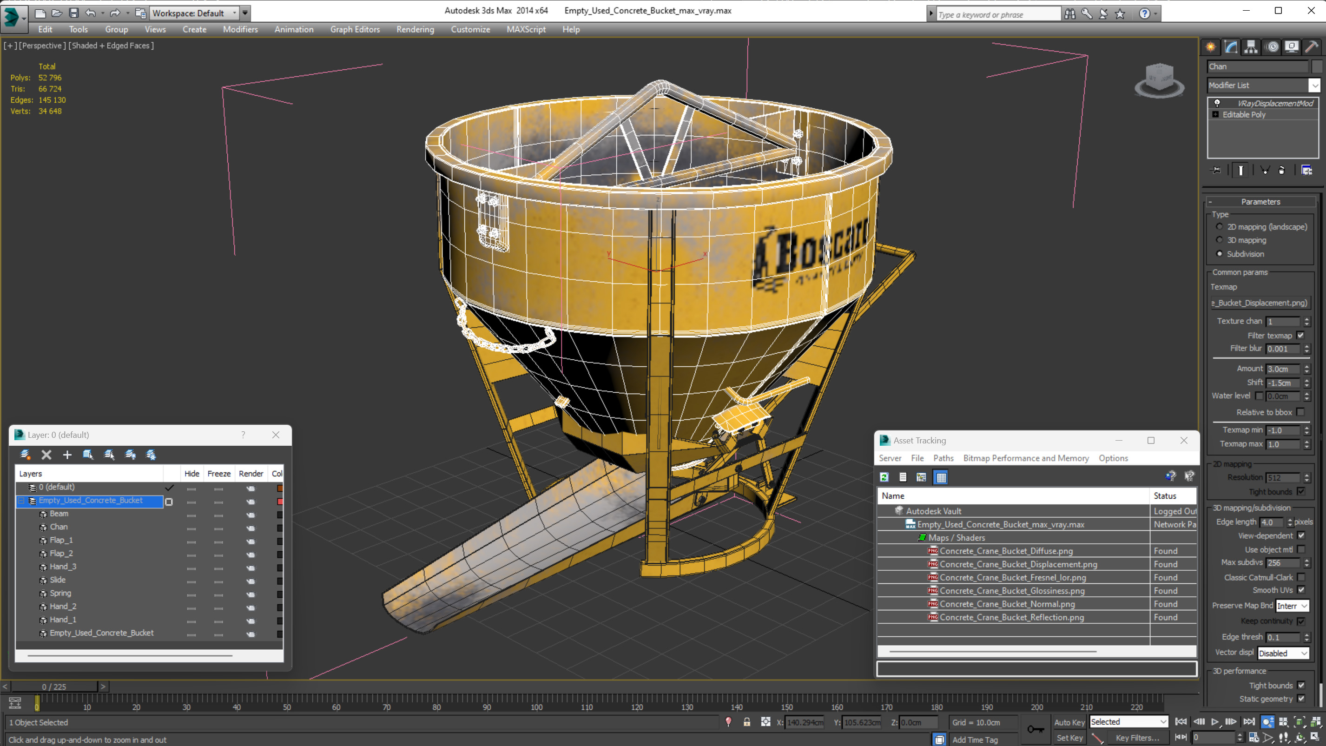Screen dimensions: 1326x746
Task: Click Add Selected Objects plus icon in Layer dialog
Action: tap(67, 455)
